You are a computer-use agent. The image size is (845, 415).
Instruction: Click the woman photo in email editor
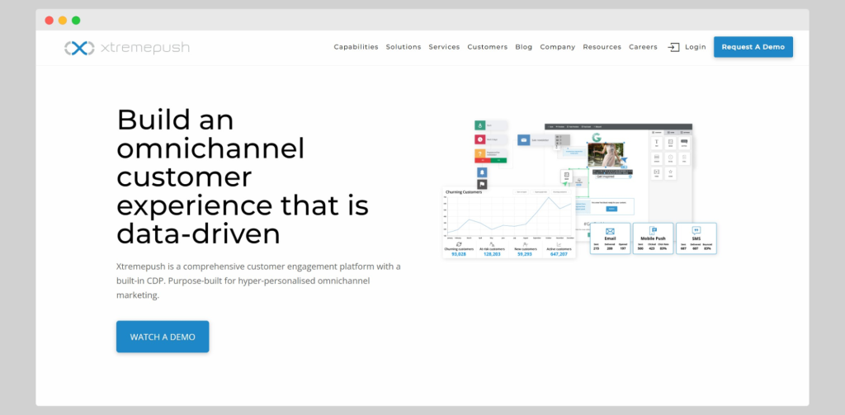(x=605, y=155)
